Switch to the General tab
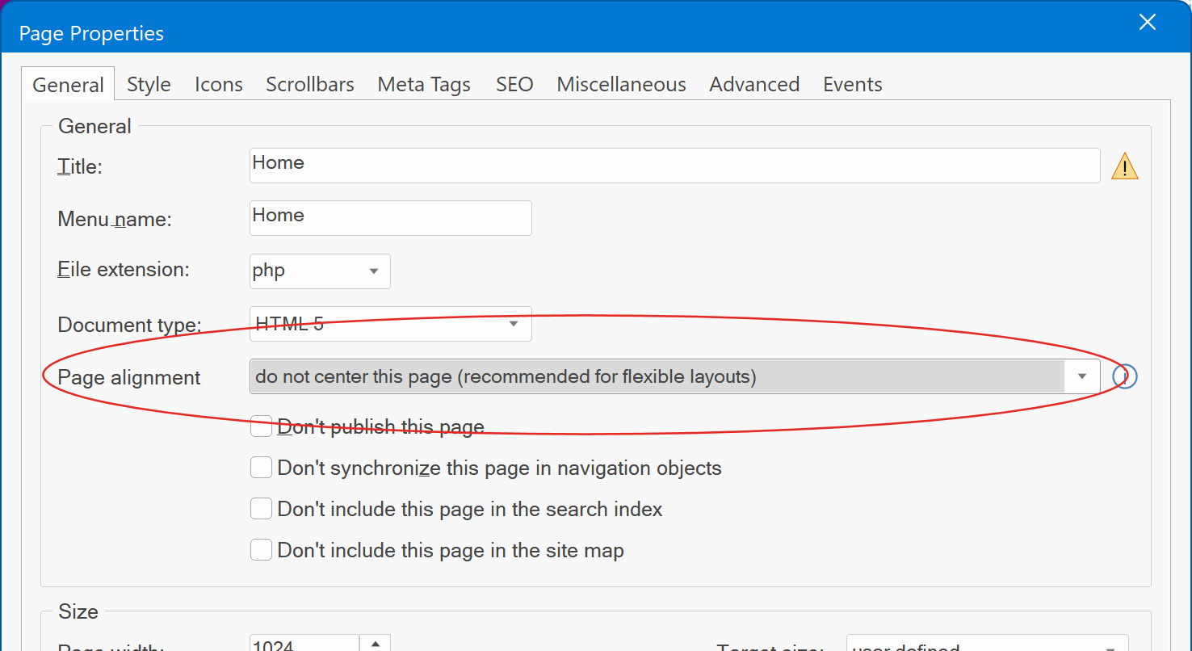Screen dimensions: 1192x651 (69, 85)
